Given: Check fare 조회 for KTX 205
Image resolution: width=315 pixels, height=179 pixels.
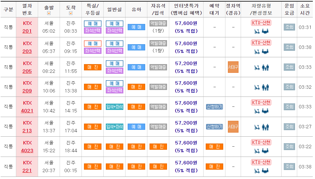Looking at the screenshot, I should point(289,67).
